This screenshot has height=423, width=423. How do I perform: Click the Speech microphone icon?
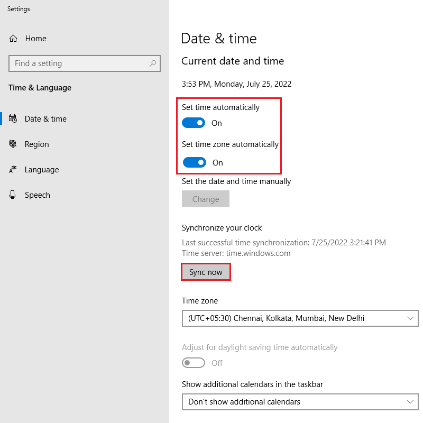point(12,195)
